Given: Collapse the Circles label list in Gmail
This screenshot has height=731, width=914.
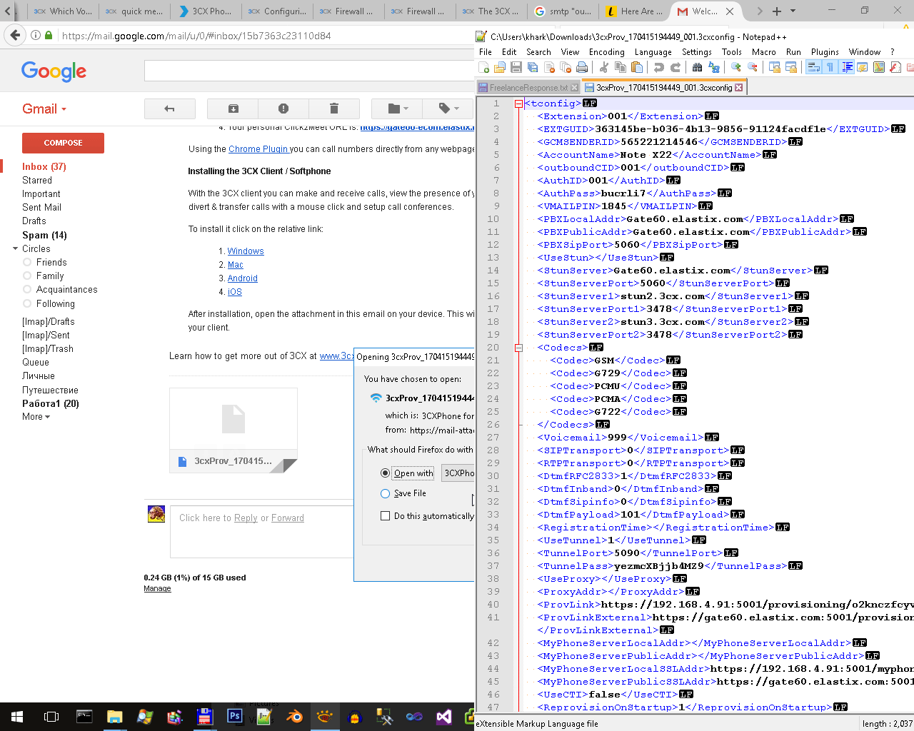Looking at the screenshot, I should coord(16,249).
